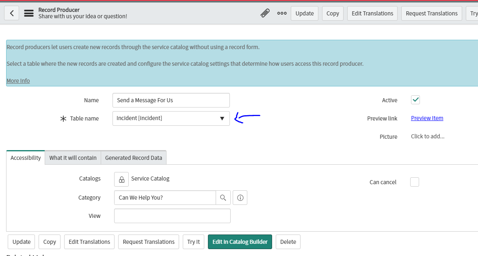Open the record context menu hamburger icon
Viewport: 478px width, 256px height.
[x=28, y=13]
